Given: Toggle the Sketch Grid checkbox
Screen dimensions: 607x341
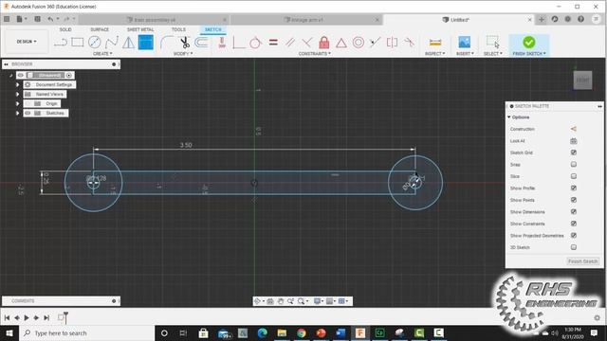Looking at the screenshot, I should click(x=574, y=153).
